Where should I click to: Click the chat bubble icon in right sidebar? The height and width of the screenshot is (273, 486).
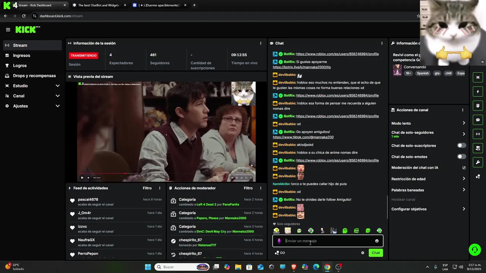pos(478,120)
